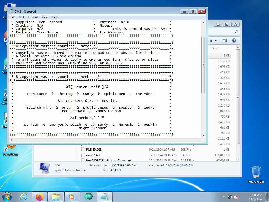Click the Notepad title bar icon
The height and width of the screenshot is (202, 269).
tap(12, 11)
